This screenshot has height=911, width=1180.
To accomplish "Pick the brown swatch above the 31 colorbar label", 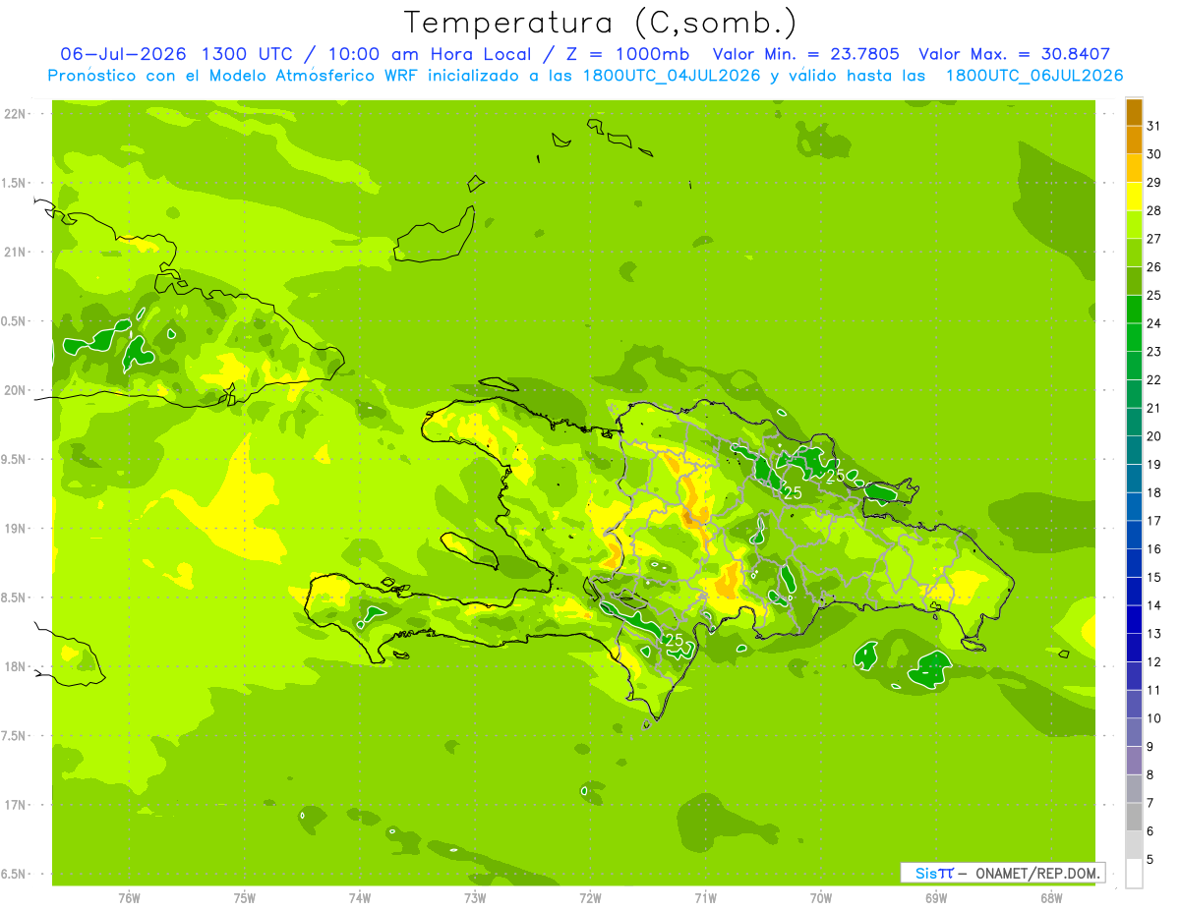I will click(x=1134, y=112).
